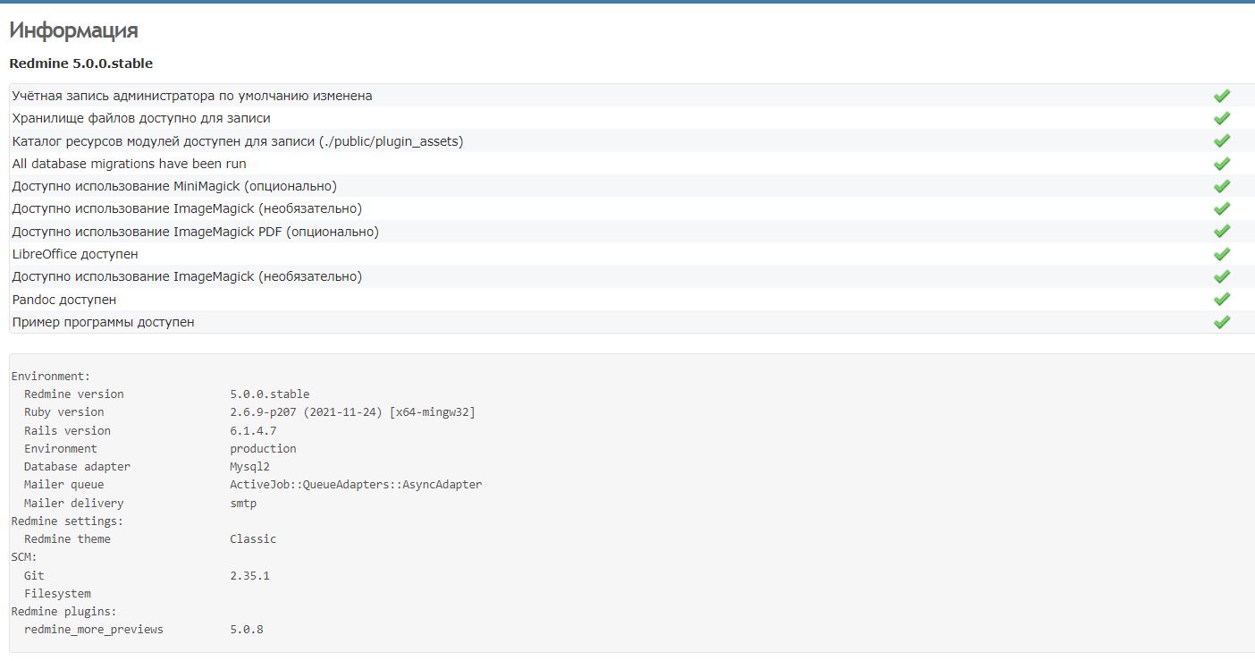The width and height of the screenshot is (1255, 661).
Task: Click the checkmark for ImageMagick PDF row
Action: (x=1222, y=232)
